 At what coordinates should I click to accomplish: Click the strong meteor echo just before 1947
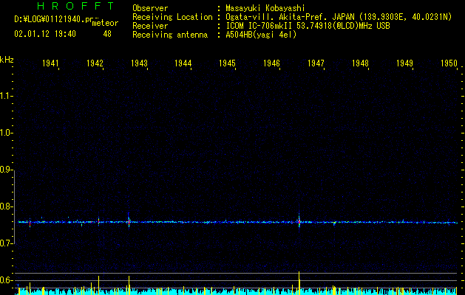299,221
